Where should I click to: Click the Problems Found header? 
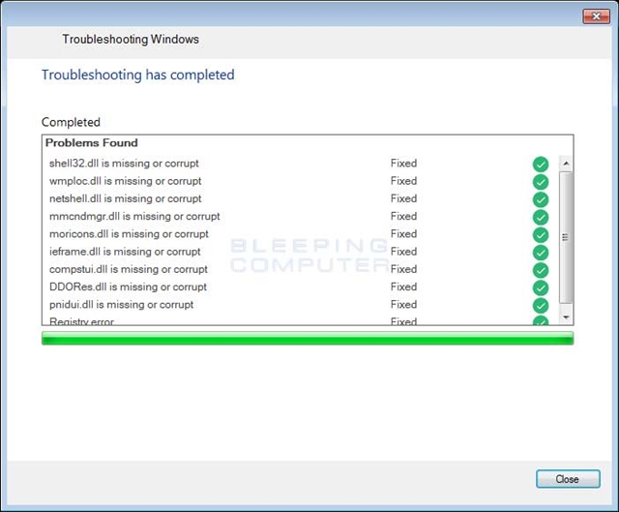click(92, 143)
